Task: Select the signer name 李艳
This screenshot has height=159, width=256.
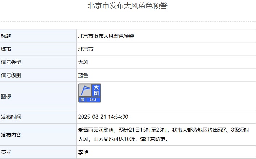Action: 83,152
